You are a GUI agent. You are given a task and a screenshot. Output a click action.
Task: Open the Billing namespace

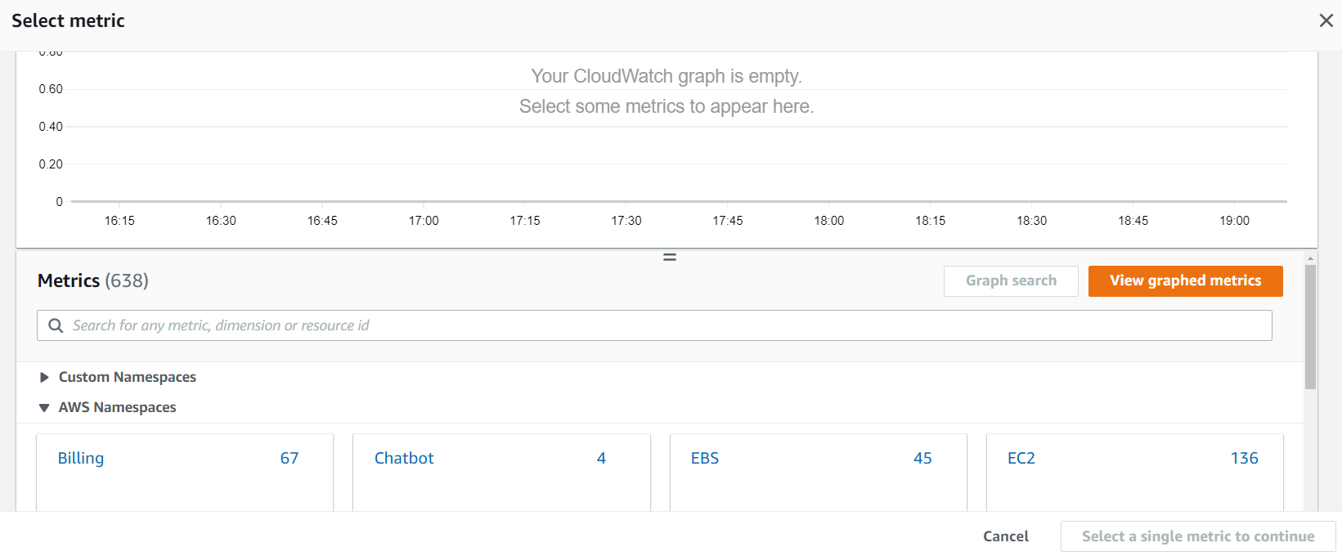point(80,458)
